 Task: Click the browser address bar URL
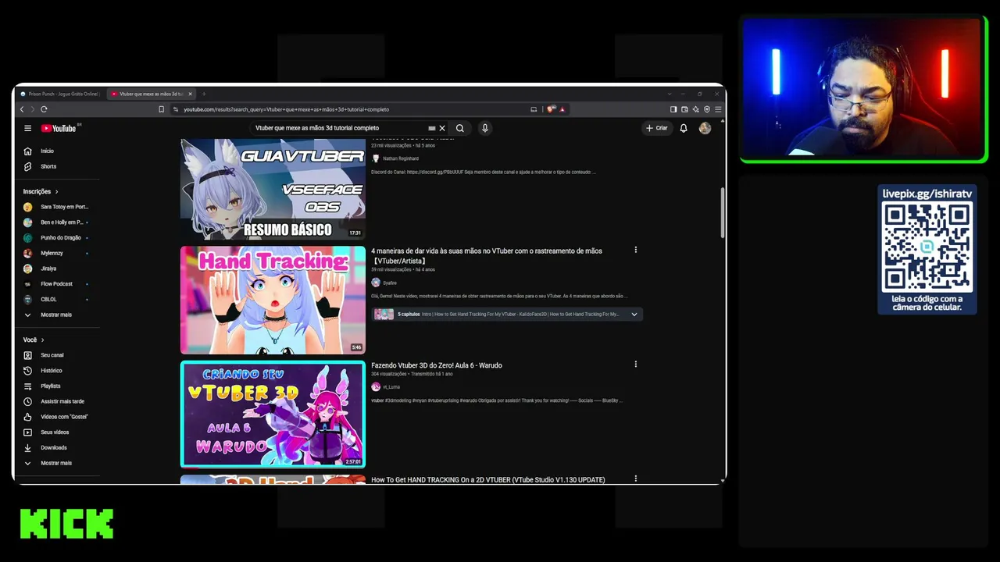(x=286, y=109)
